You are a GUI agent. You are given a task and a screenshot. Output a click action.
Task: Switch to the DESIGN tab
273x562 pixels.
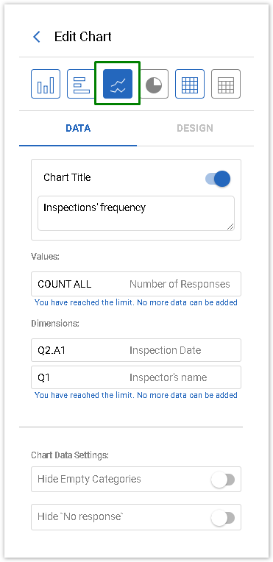[x=195, y=128]
